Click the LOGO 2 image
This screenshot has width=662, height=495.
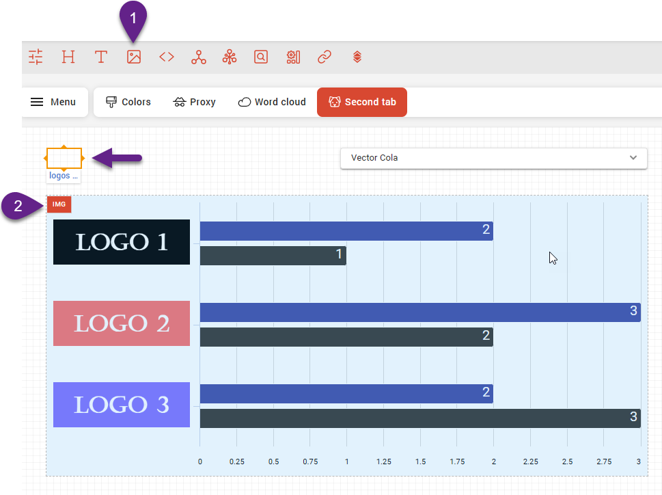[122, 323]
